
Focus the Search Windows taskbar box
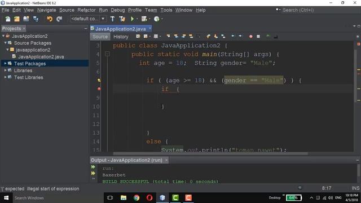pos(58,198)
